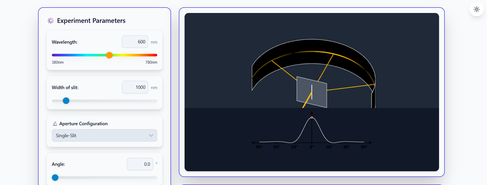This screenshot has height=185, width=487.
Task: Click the gear icon beside Experiment Parameters
Action: click(51, 21)
